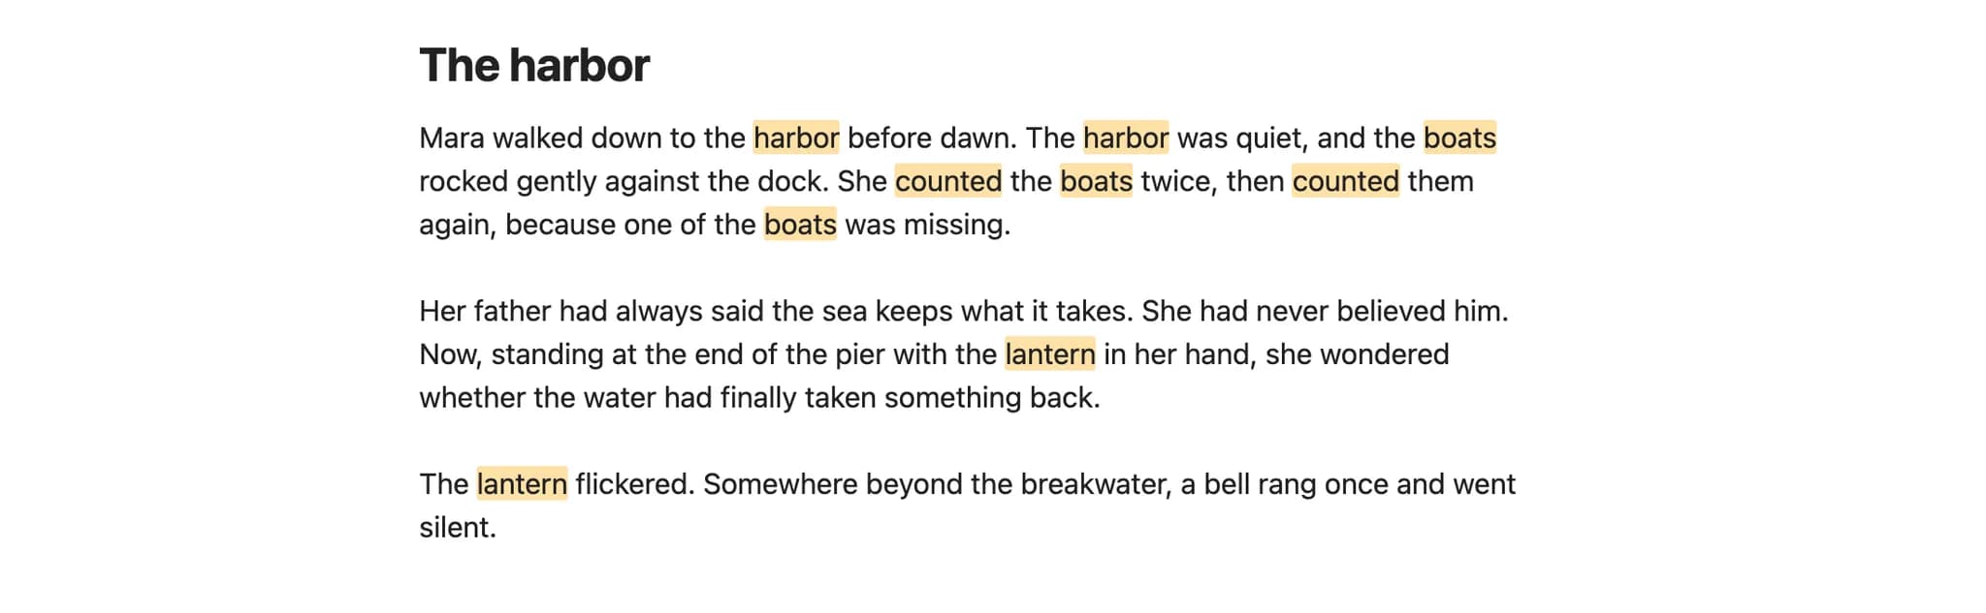The height and width of the screenshot is (613, 1986).
Task: Click highlighted boats before the word twice
Action: [1096, 181]
